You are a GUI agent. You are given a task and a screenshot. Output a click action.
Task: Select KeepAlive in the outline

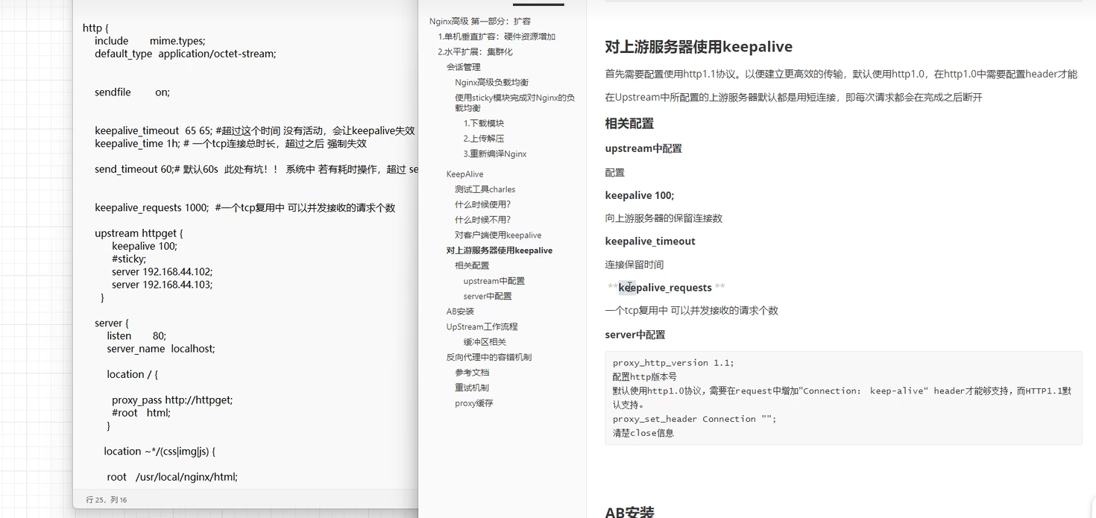pos(464,174)
